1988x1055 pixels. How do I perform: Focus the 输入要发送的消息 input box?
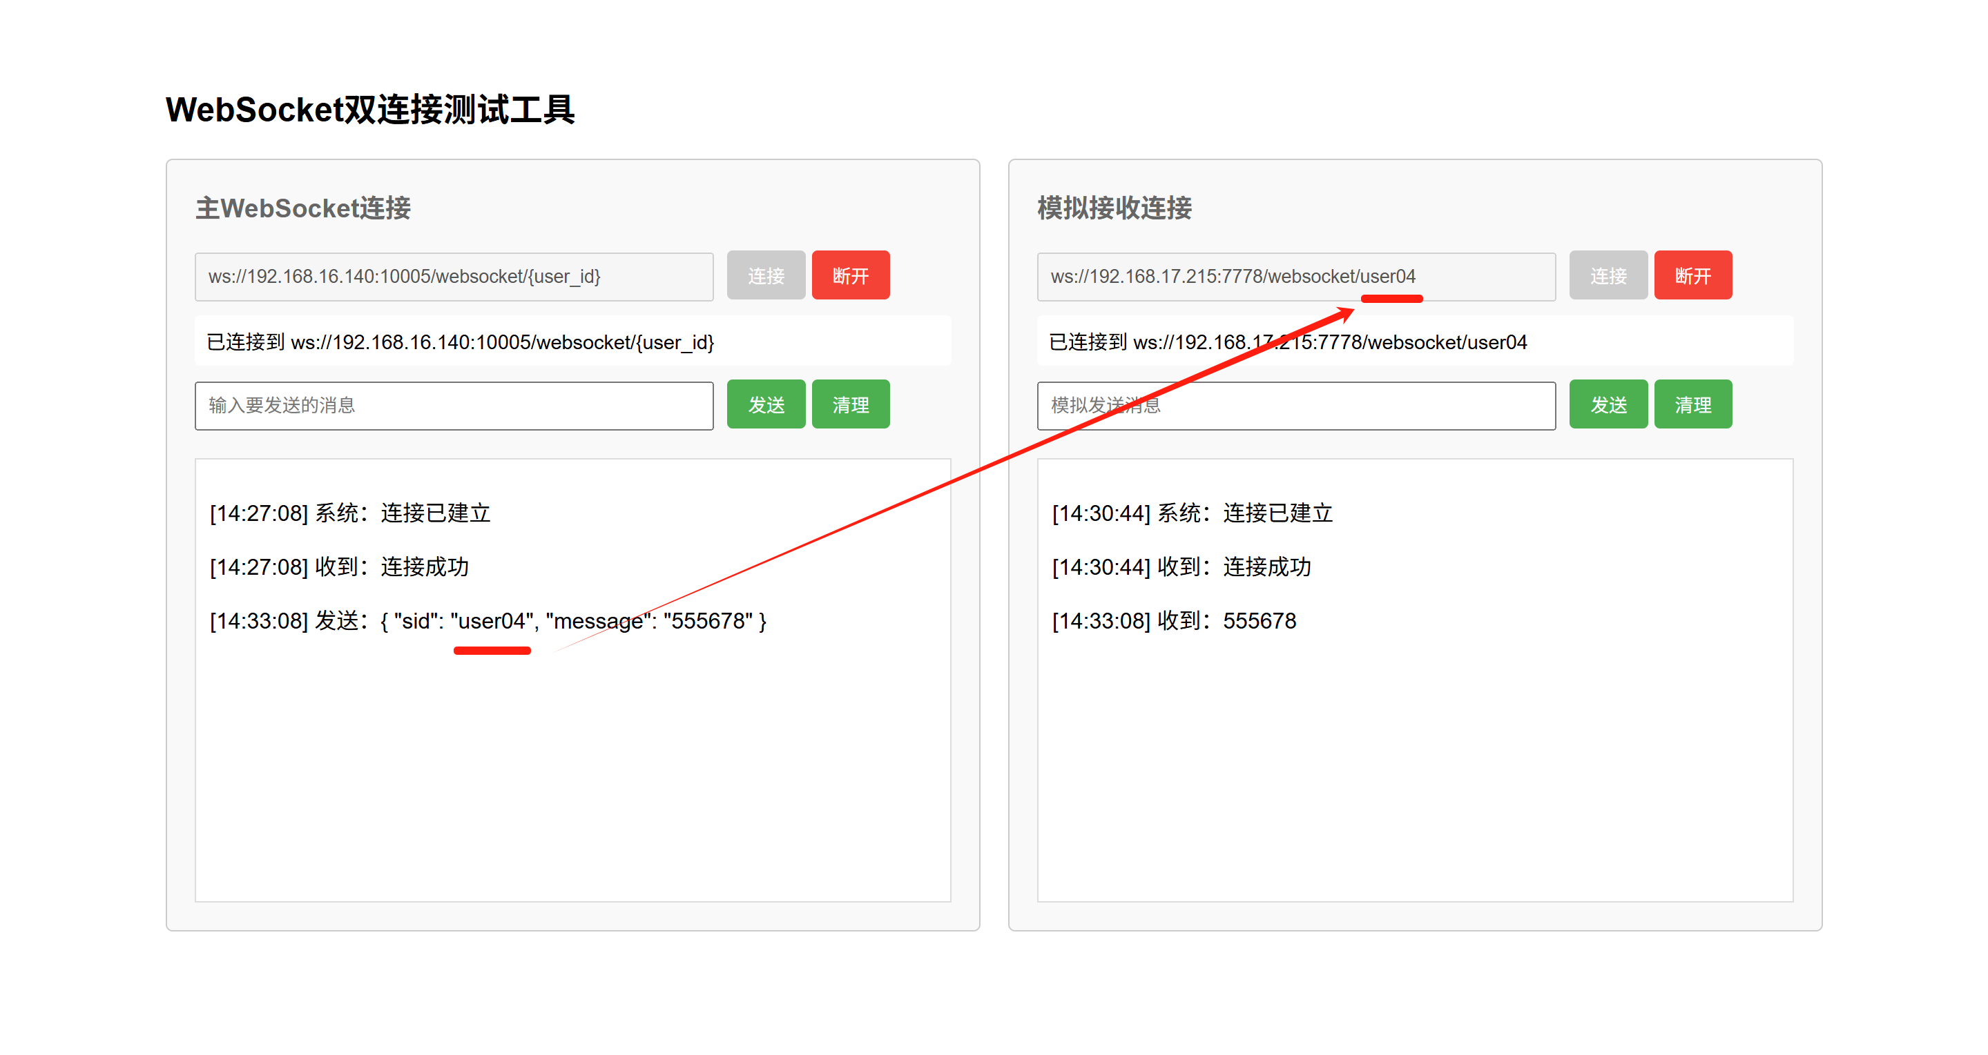coord(454,406)
